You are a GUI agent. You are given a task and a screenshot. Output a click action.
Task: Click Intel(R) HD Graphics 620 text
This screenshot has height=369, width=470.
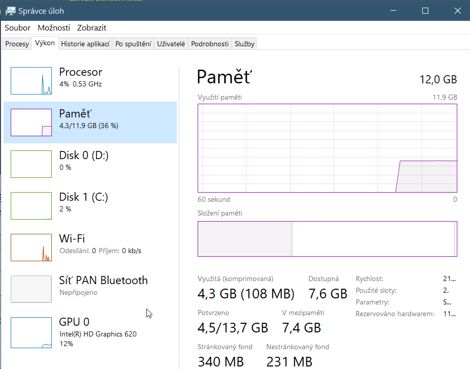tap(98, 334)
